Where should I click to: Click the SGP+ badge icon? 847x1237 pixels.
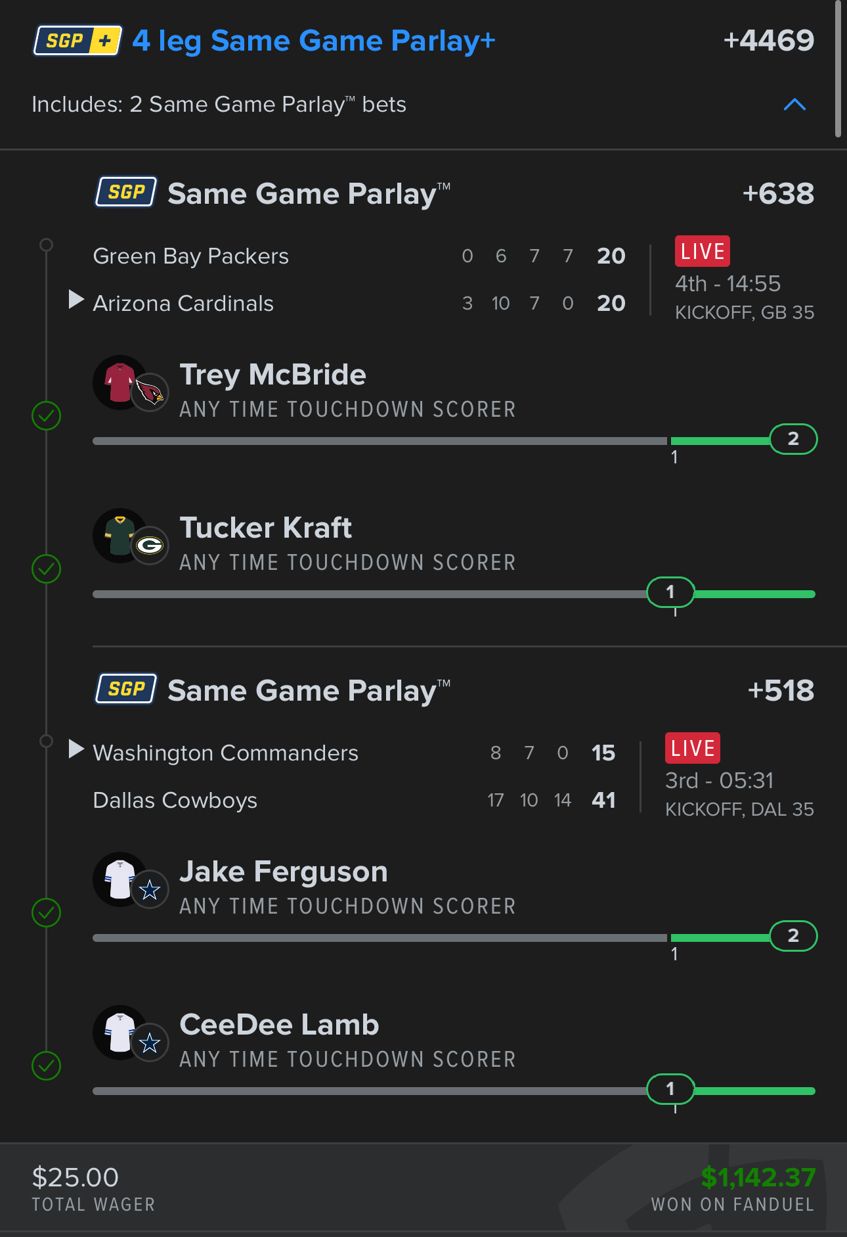(77, 41)
